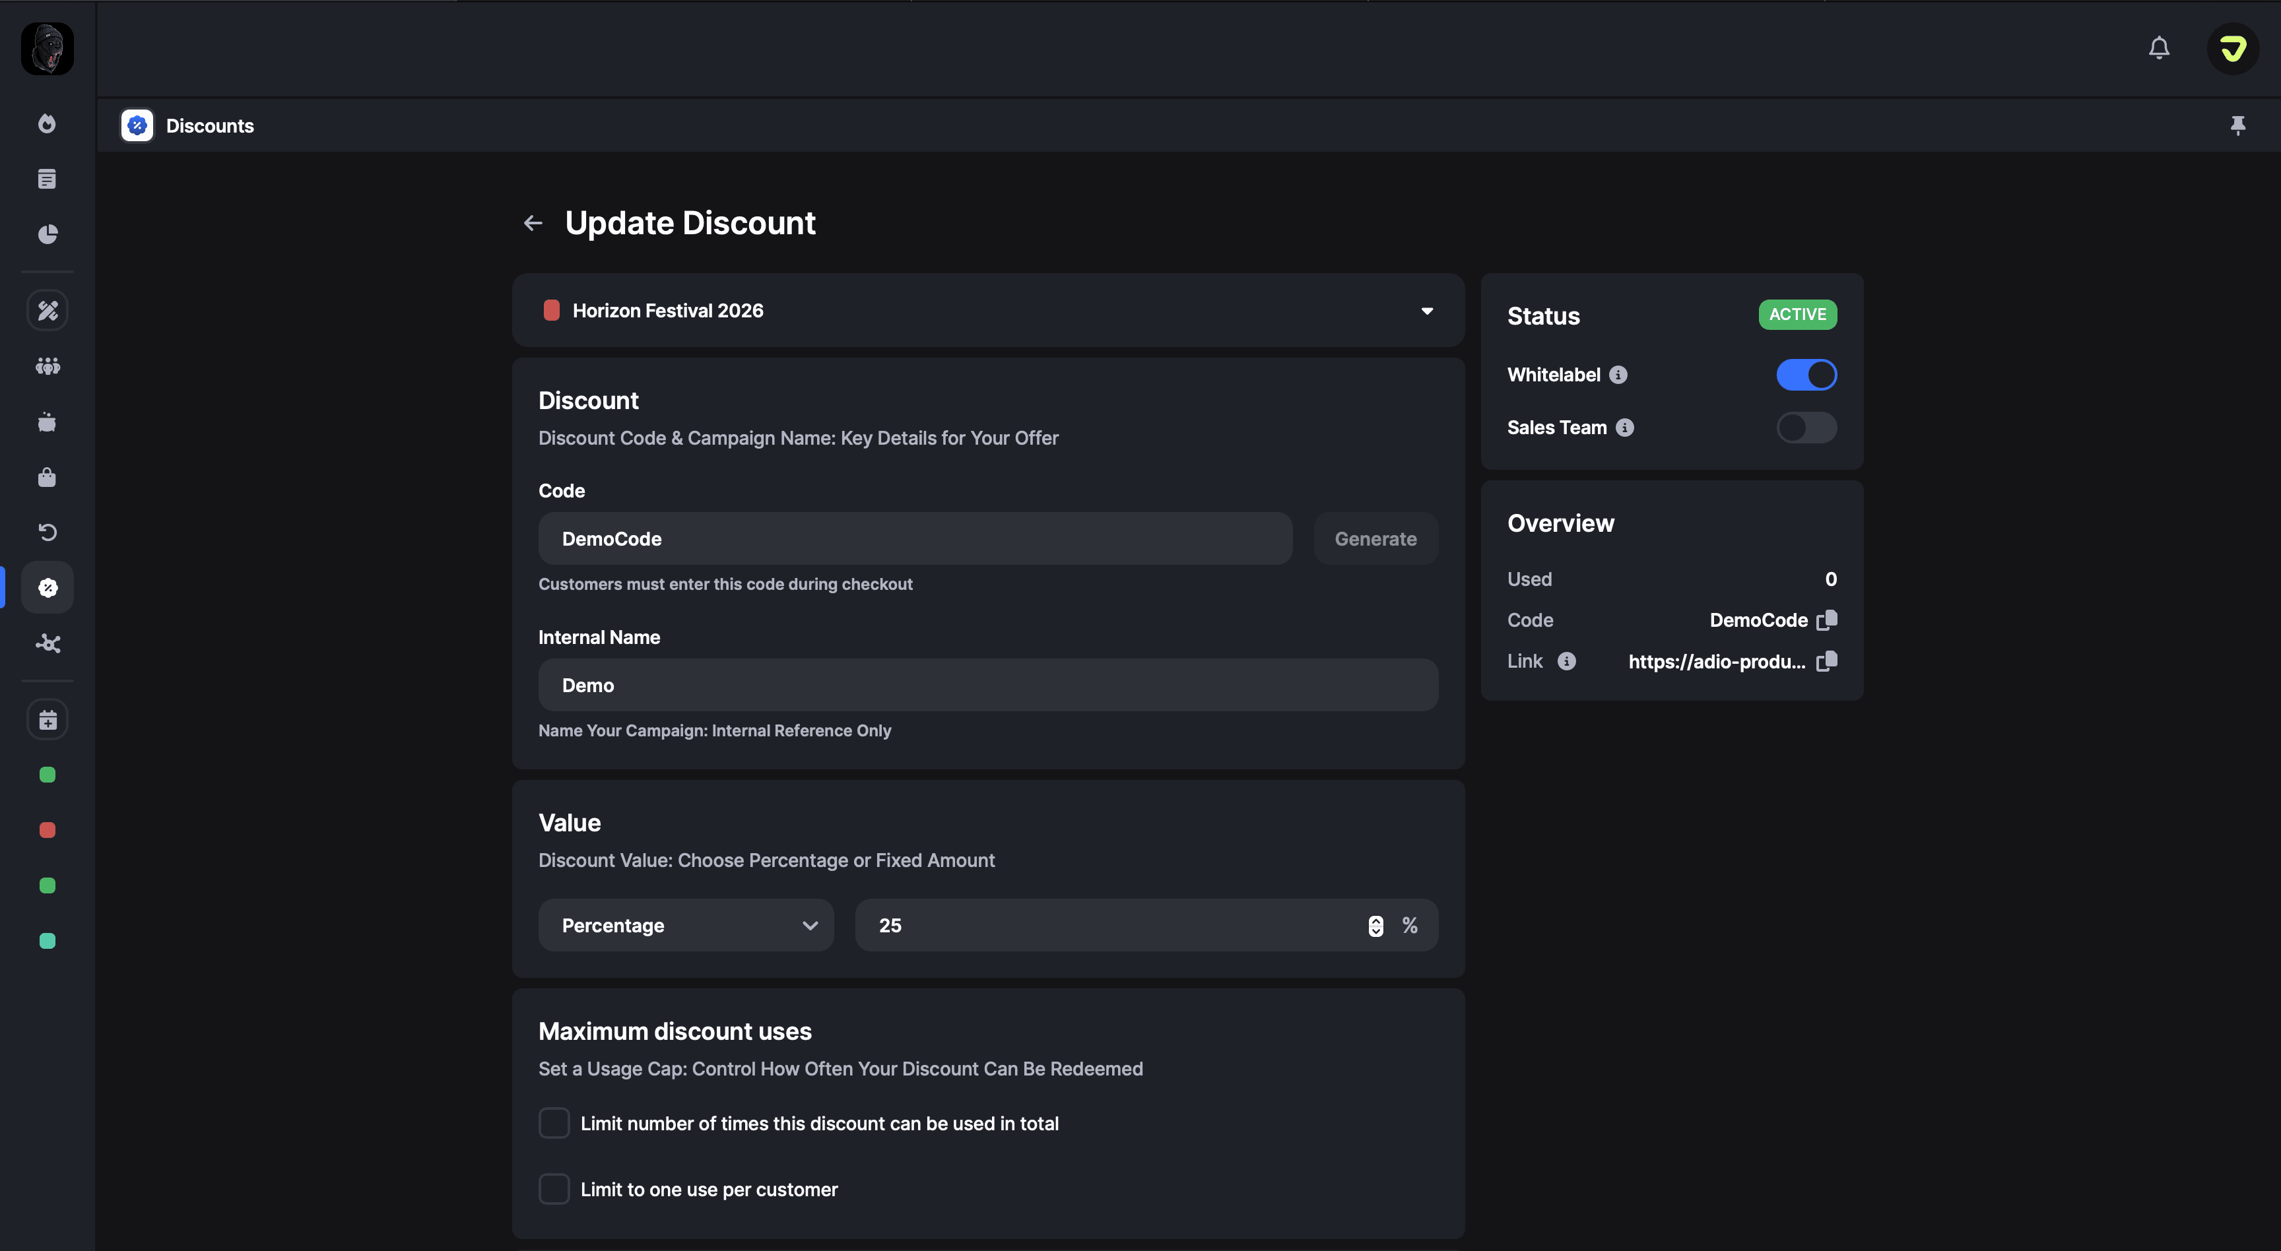Open the pie chart analytics sidebar icon
This screenshot has height=1251, width=2281.
click(48, 235)
